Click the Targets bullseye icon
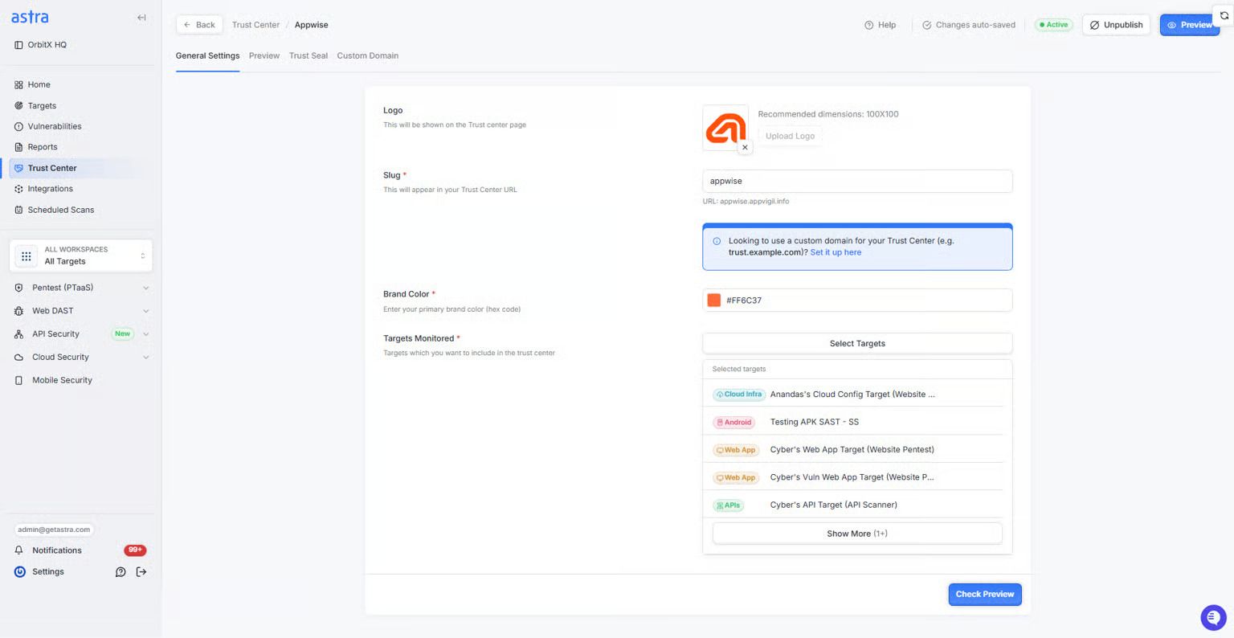Screen dimensions: 1234x638 point(18,105)
